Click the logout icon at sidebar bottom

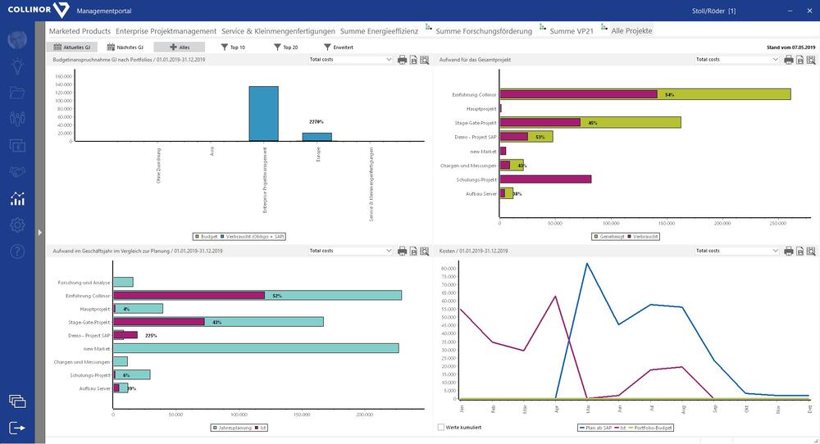tap(17, 427)
